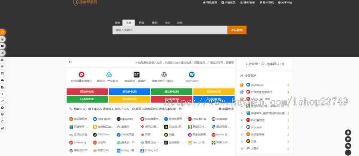Open 关于本站 in top navigation

285,2
